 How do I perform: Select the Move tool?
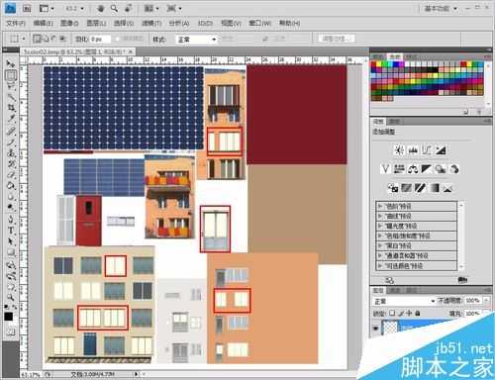[x=11, y=63]
